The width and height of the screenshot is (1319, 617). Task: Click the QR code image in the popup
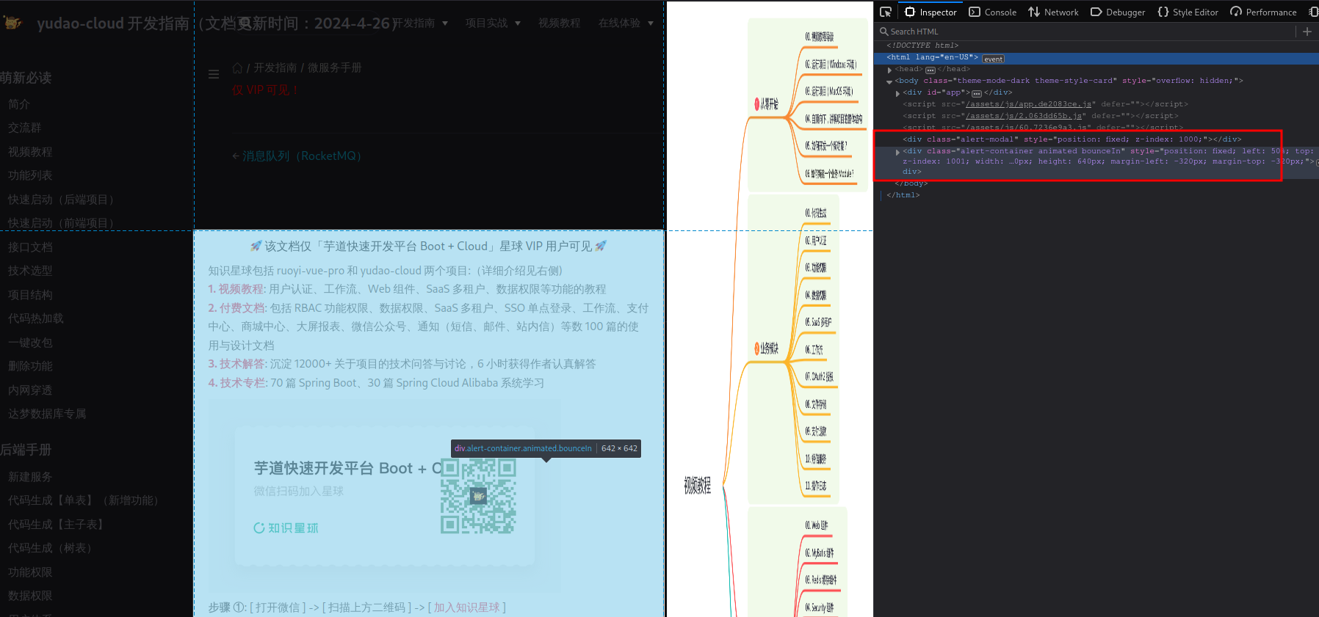478,496
